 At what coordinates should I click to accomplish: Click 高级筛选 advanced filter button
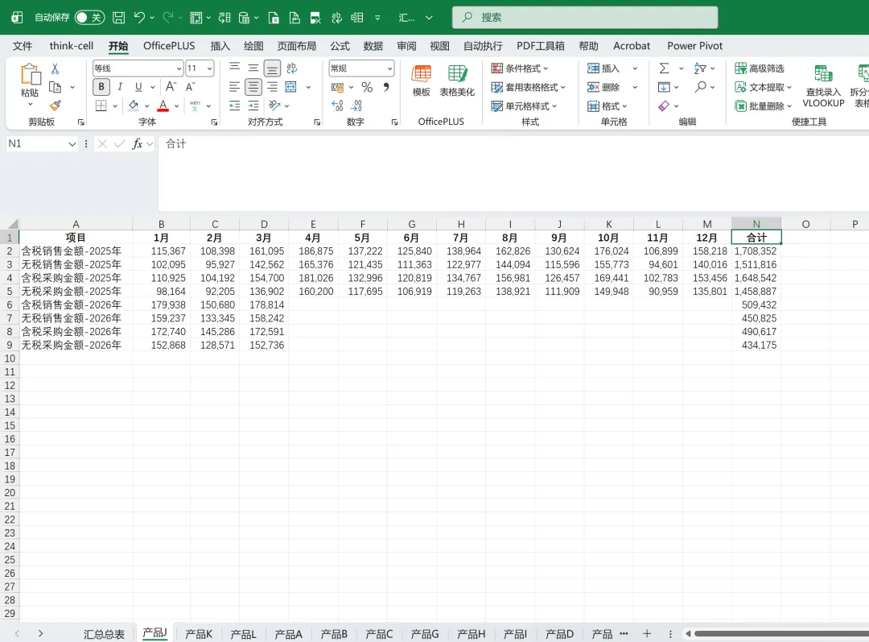pyautogui.click(x=760, y=68)
